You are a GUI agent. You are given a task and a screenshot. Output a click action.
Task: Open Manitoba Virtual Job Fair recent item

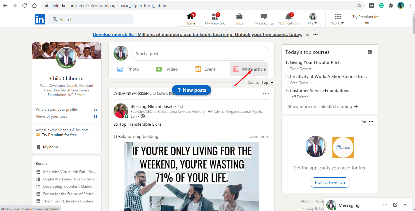tap(66, 172)
